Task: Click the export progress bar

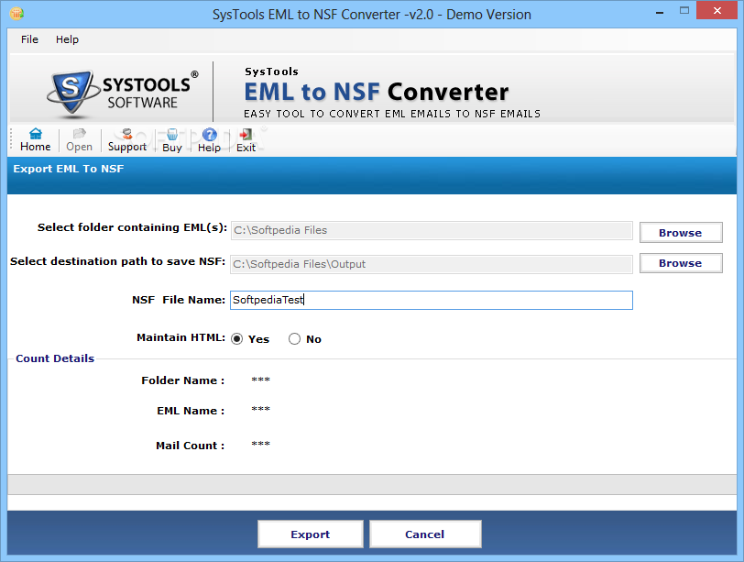Action: pos(372,485)
